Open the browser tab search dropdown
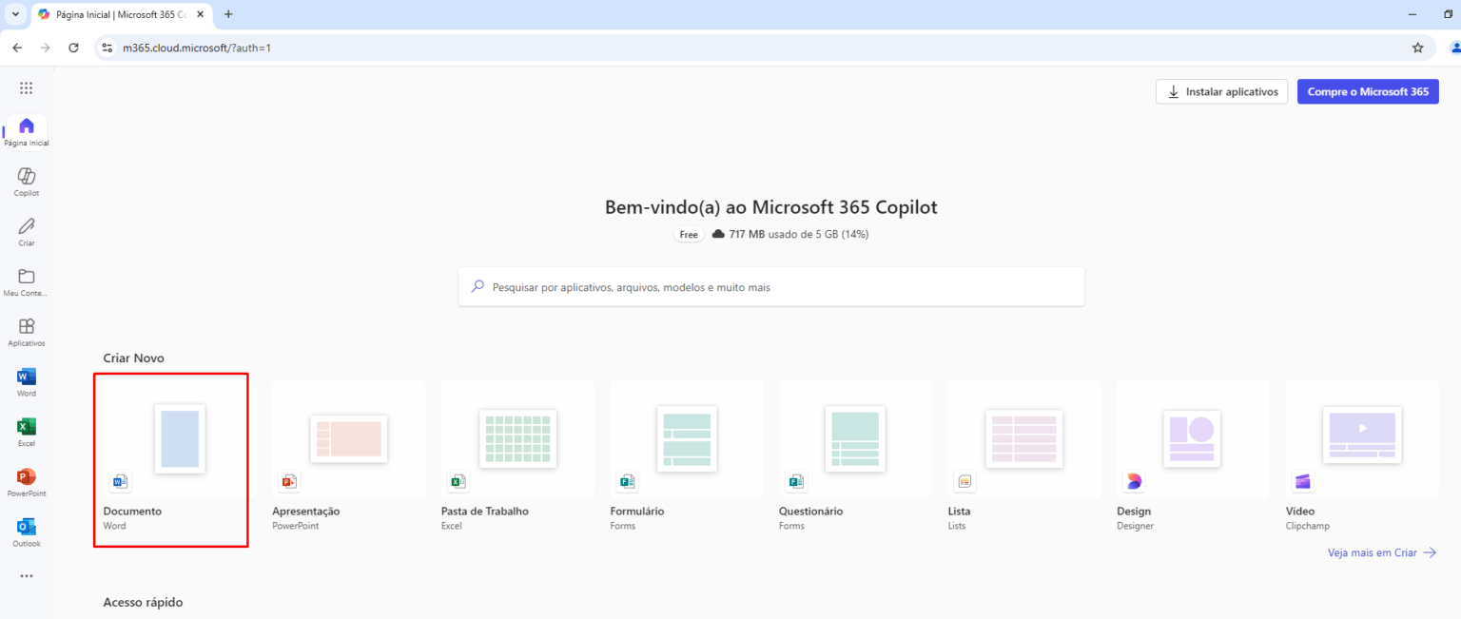Image resolution: width=1461 pixels, height=619 pixels. 13,14
